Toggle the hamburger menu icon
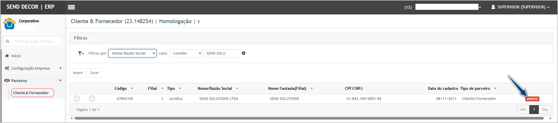The height and width of the screenshot is (123, 558). [71, 7]
